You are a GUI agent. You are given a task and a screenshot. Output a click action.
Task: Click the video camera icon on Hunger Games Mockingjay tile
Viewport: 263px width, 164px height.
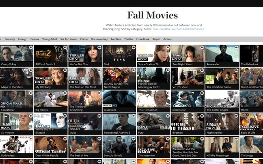coord(168,70)
